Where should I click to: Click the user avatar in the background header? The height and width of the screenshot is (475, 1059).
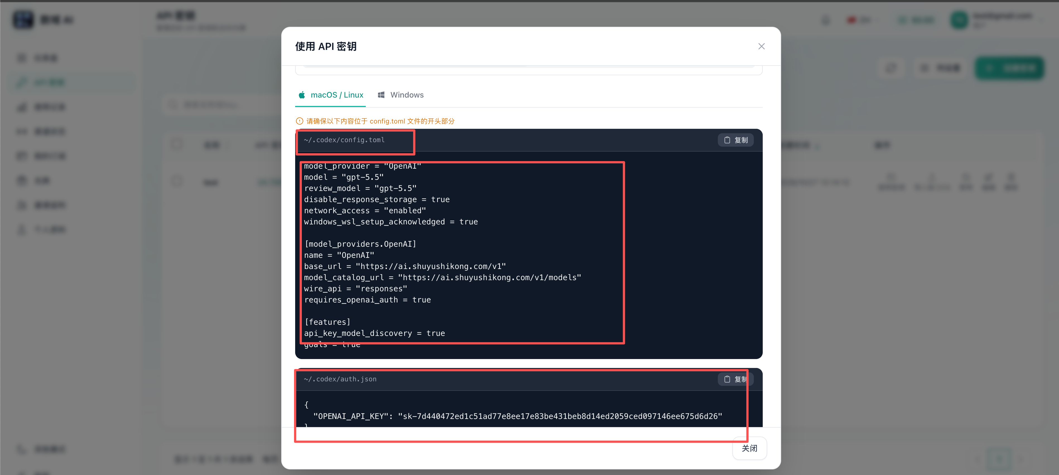click(959, 20)
